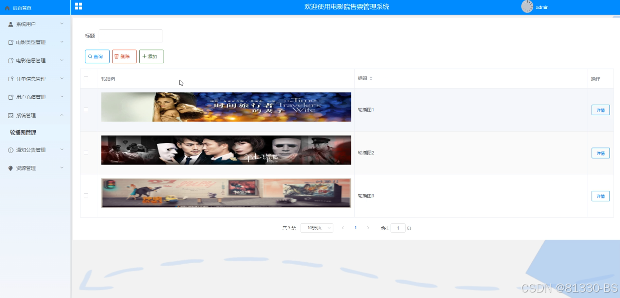Click the sort arrows beside 标题 column
620x298 pixels.
[371, 79]
